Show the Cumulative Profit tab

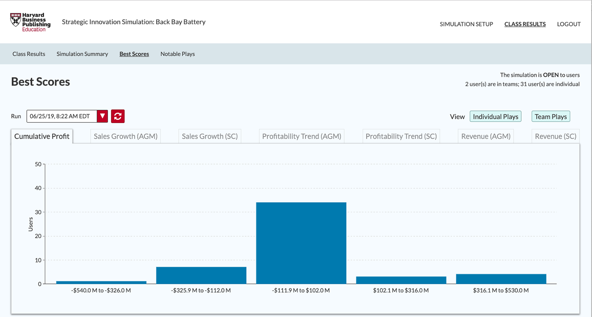tap(42, 136)
